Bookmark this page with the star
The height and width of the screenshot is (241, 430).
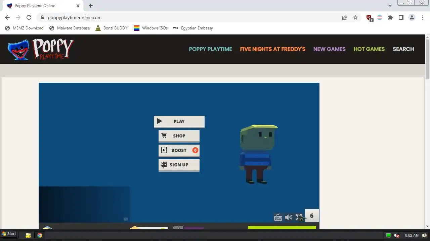pos(355,17)
